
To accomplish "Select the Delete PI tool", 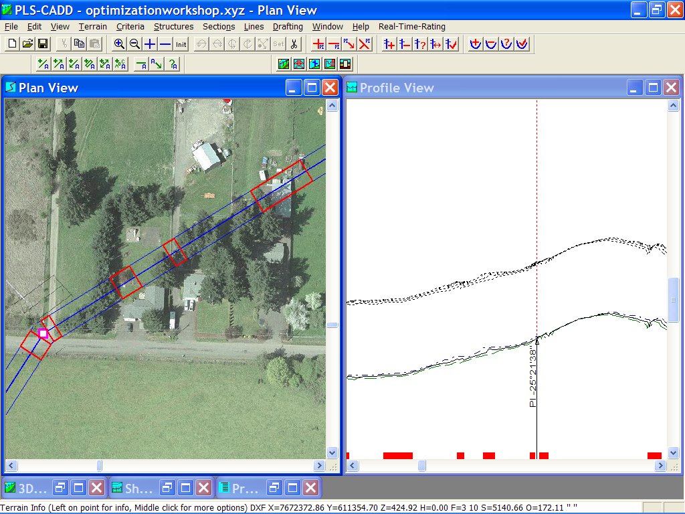I will pyautogui.click(x=335, y=43).
